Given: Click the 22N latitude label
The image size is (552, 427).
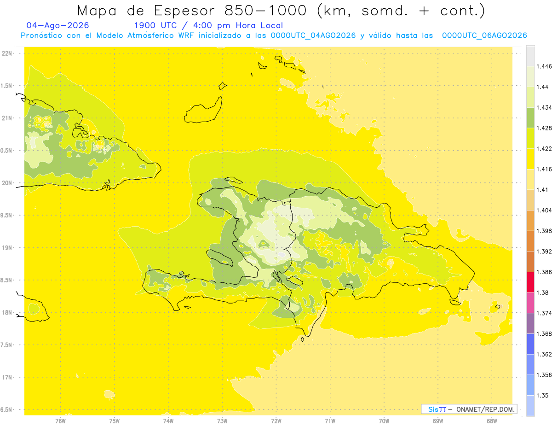Looking at the screenshot, I should (x=7, y=53).
